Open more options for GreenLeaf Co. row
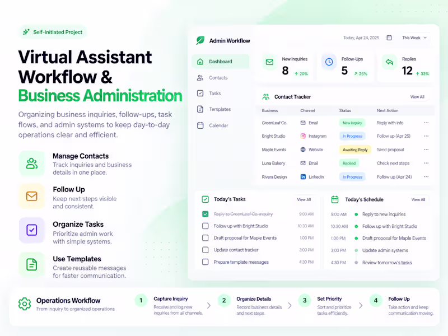448x336 pixels. [x=426, y=123]
